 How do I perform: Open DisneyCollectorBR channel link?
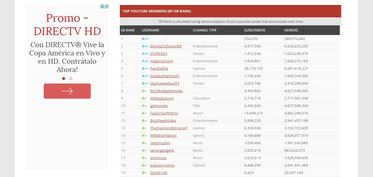[x=166, y=46]
